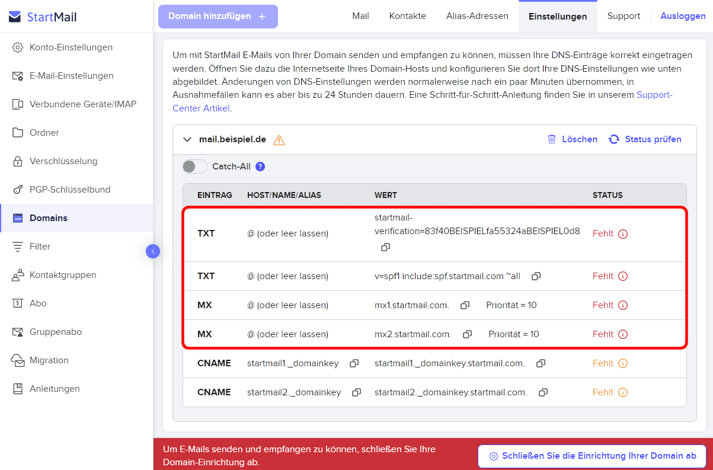This screenshot has height=470, width=713.
Task: Open the Alias-Adressen tab
Action: (x=477, y=16)
